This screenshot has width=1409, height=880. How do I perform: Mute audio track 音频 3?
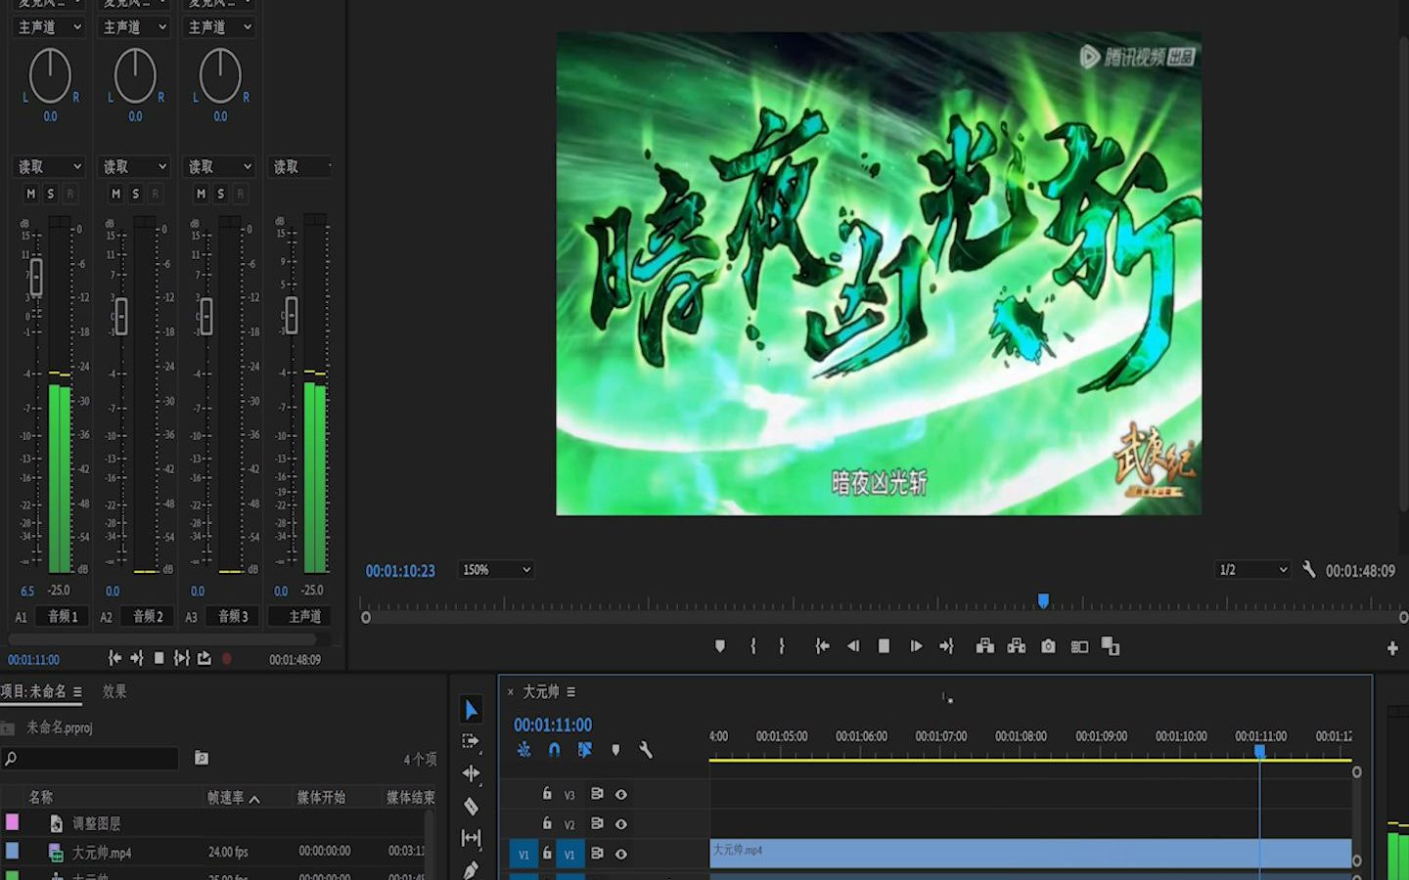[202, 194]
